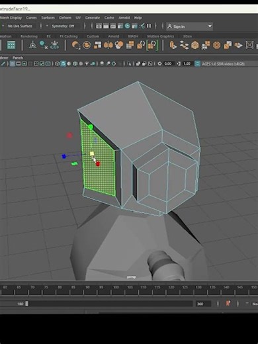Open the Cache menu
The width and height of the screenshot is (258, 344).
[109, 18]
